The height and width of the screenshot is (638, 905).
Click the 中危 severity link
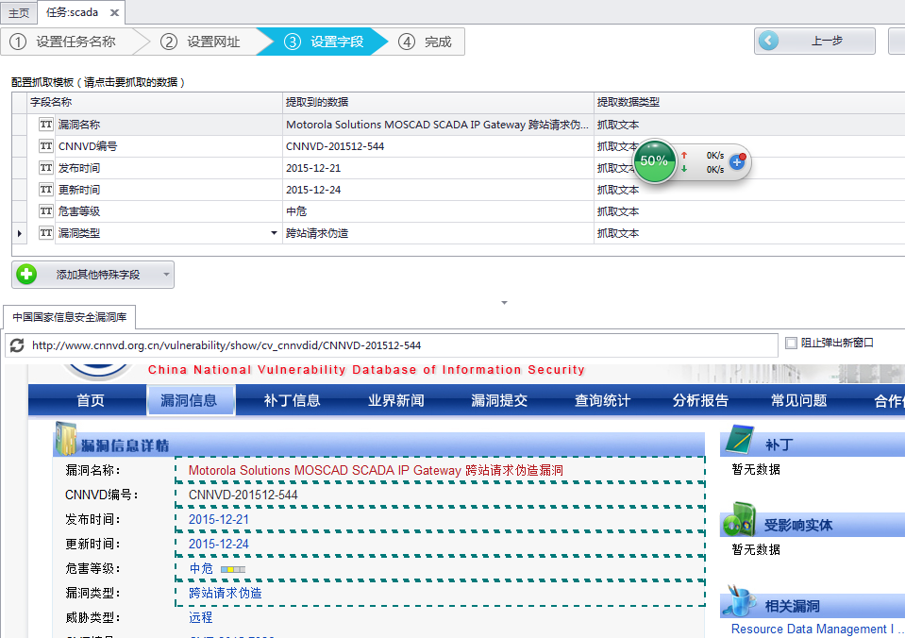(x=201, y=569)
